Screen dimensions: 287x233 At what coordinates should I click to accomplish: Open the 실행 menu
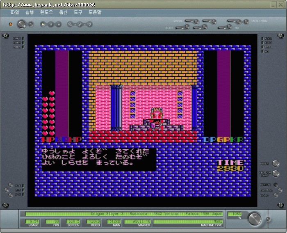click(x=30, y=12)
